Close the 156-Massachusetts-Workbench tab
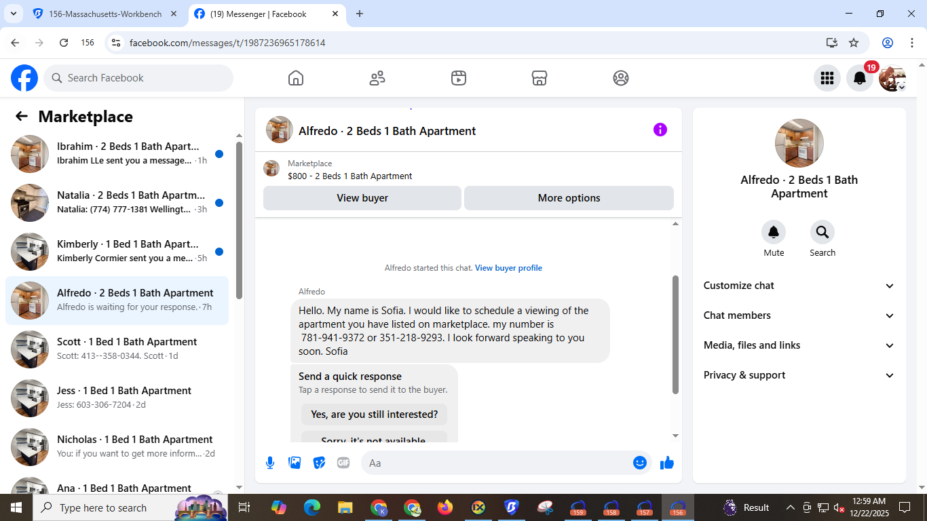 [x=174, y=14]
